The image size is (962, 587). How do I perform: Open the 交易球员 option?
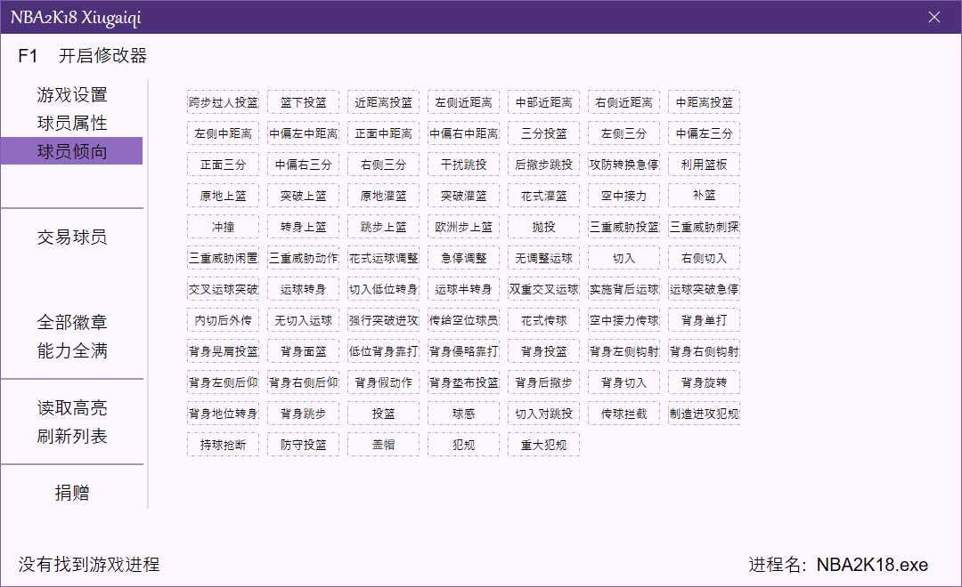[72, 237]
